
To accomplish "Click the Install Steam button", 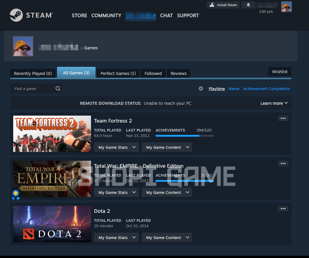I will click(223, 5).
